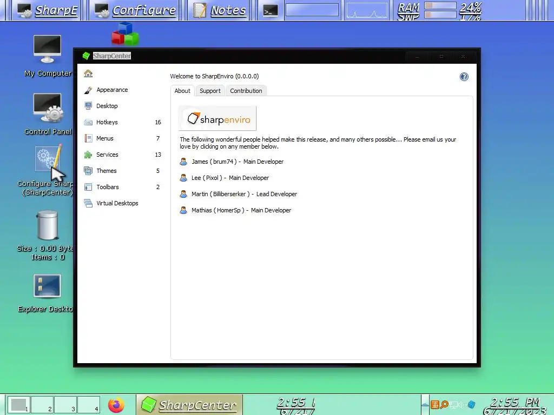Click user icon next to Mathias (HomerSp)
This screenshot has width=554, height=415.
point(183,210)
